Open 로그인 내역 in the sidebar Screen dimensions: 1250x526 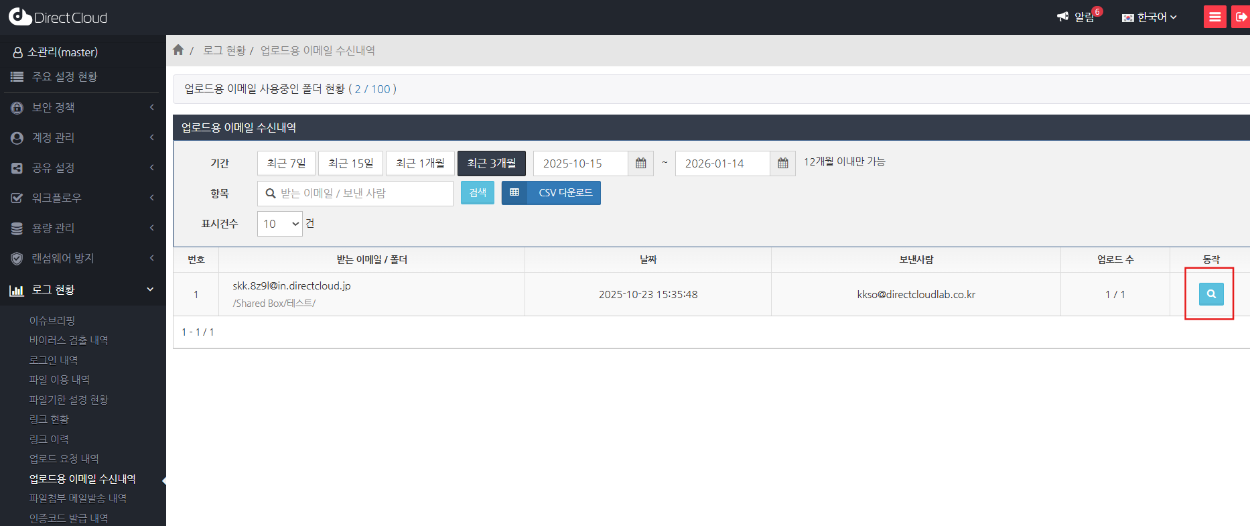click(54, 360)
